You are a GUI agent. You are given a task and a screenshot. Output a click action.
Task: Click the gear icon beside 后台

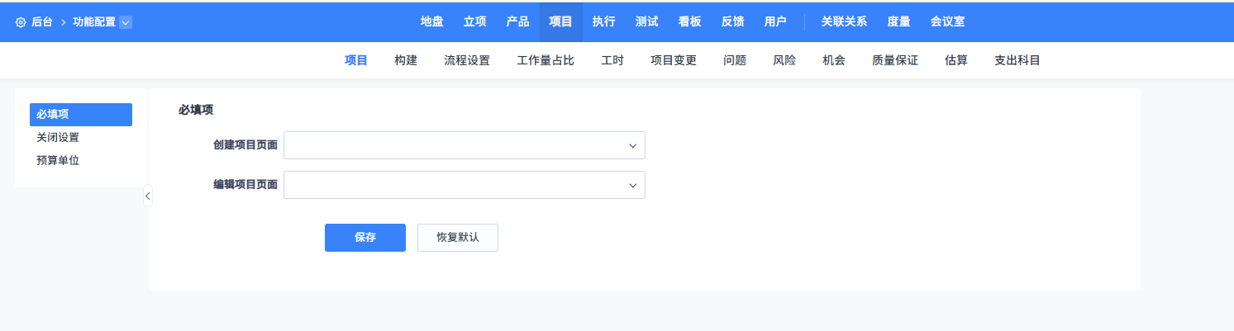click(x=21, y=22)
